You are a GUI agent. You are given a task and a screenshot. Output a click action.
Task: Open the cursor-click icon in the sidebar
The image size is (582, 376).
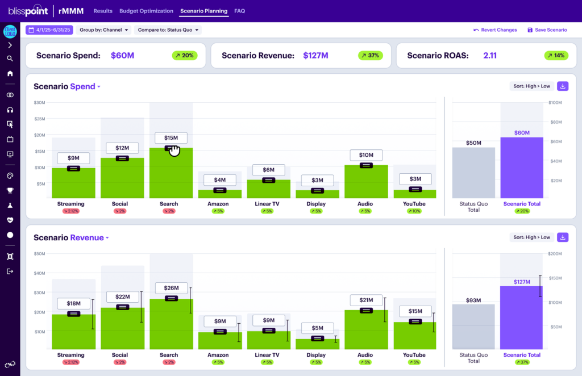pyautogui.click(x=10, y=124)
